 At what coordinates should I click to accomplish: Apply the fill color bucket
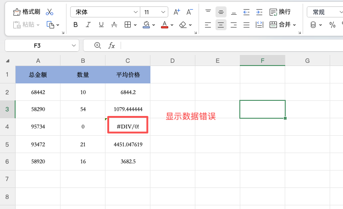146,25
